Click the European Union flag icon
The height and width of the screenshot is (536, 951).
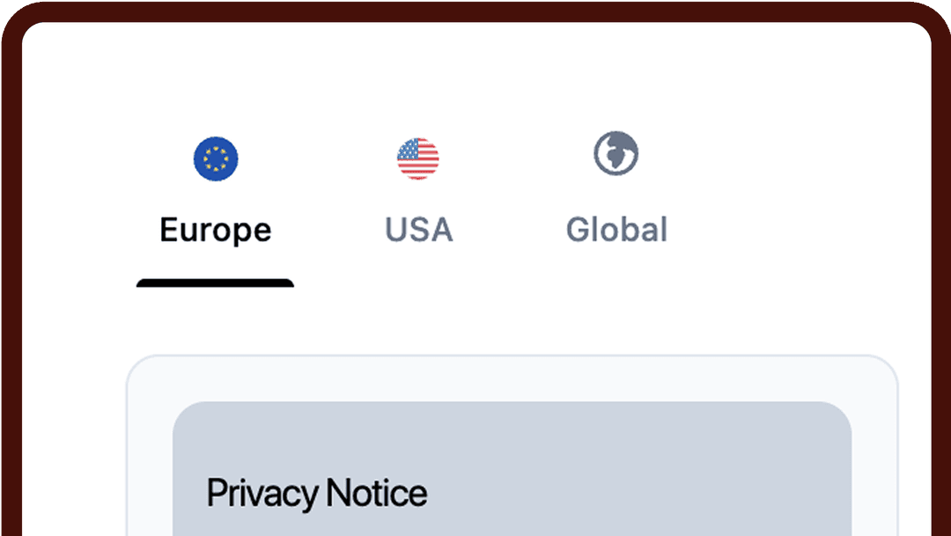click(216, 158)
